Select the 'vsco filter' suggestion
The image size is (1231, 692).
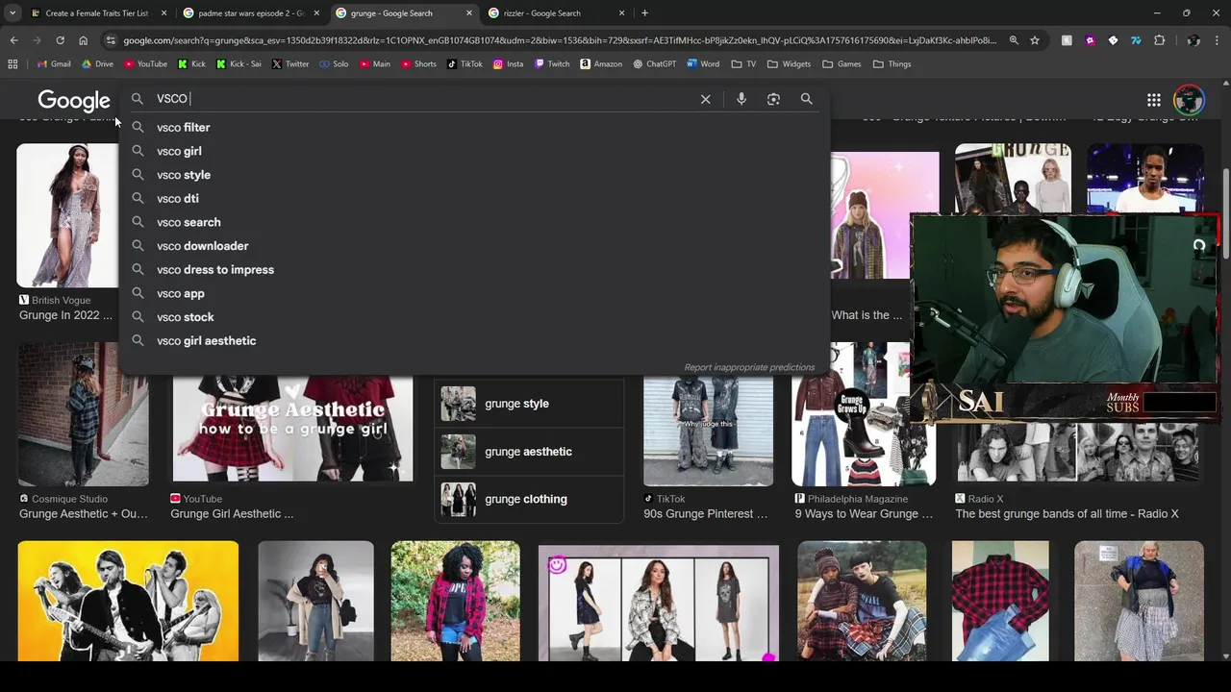coord(473,127)
